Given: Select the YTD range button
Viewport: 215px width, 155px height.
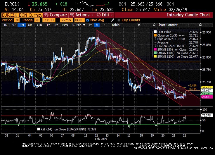Looking at the screenshot, I should (x=39, y=25).
